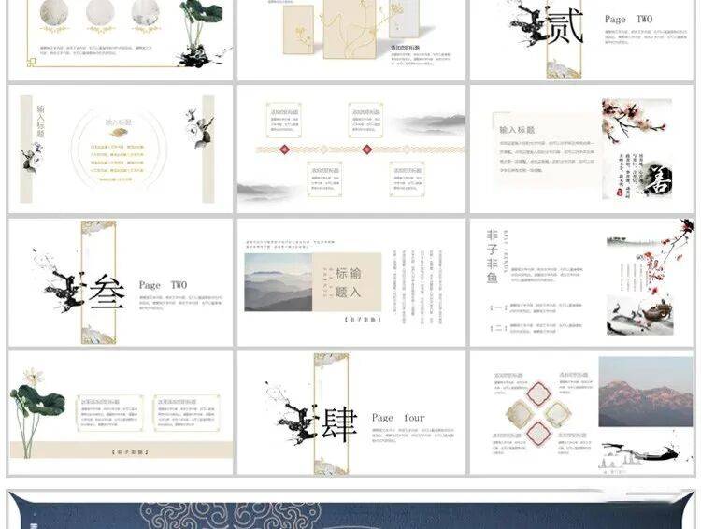Click the large 叁 character
This screenshot has height=529, width=701.
click(107, 292)
